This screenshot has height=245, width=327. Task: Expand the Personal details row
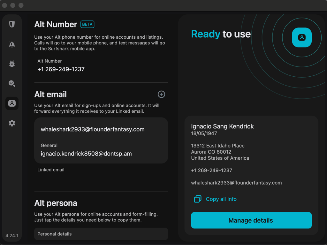point(101,234)
